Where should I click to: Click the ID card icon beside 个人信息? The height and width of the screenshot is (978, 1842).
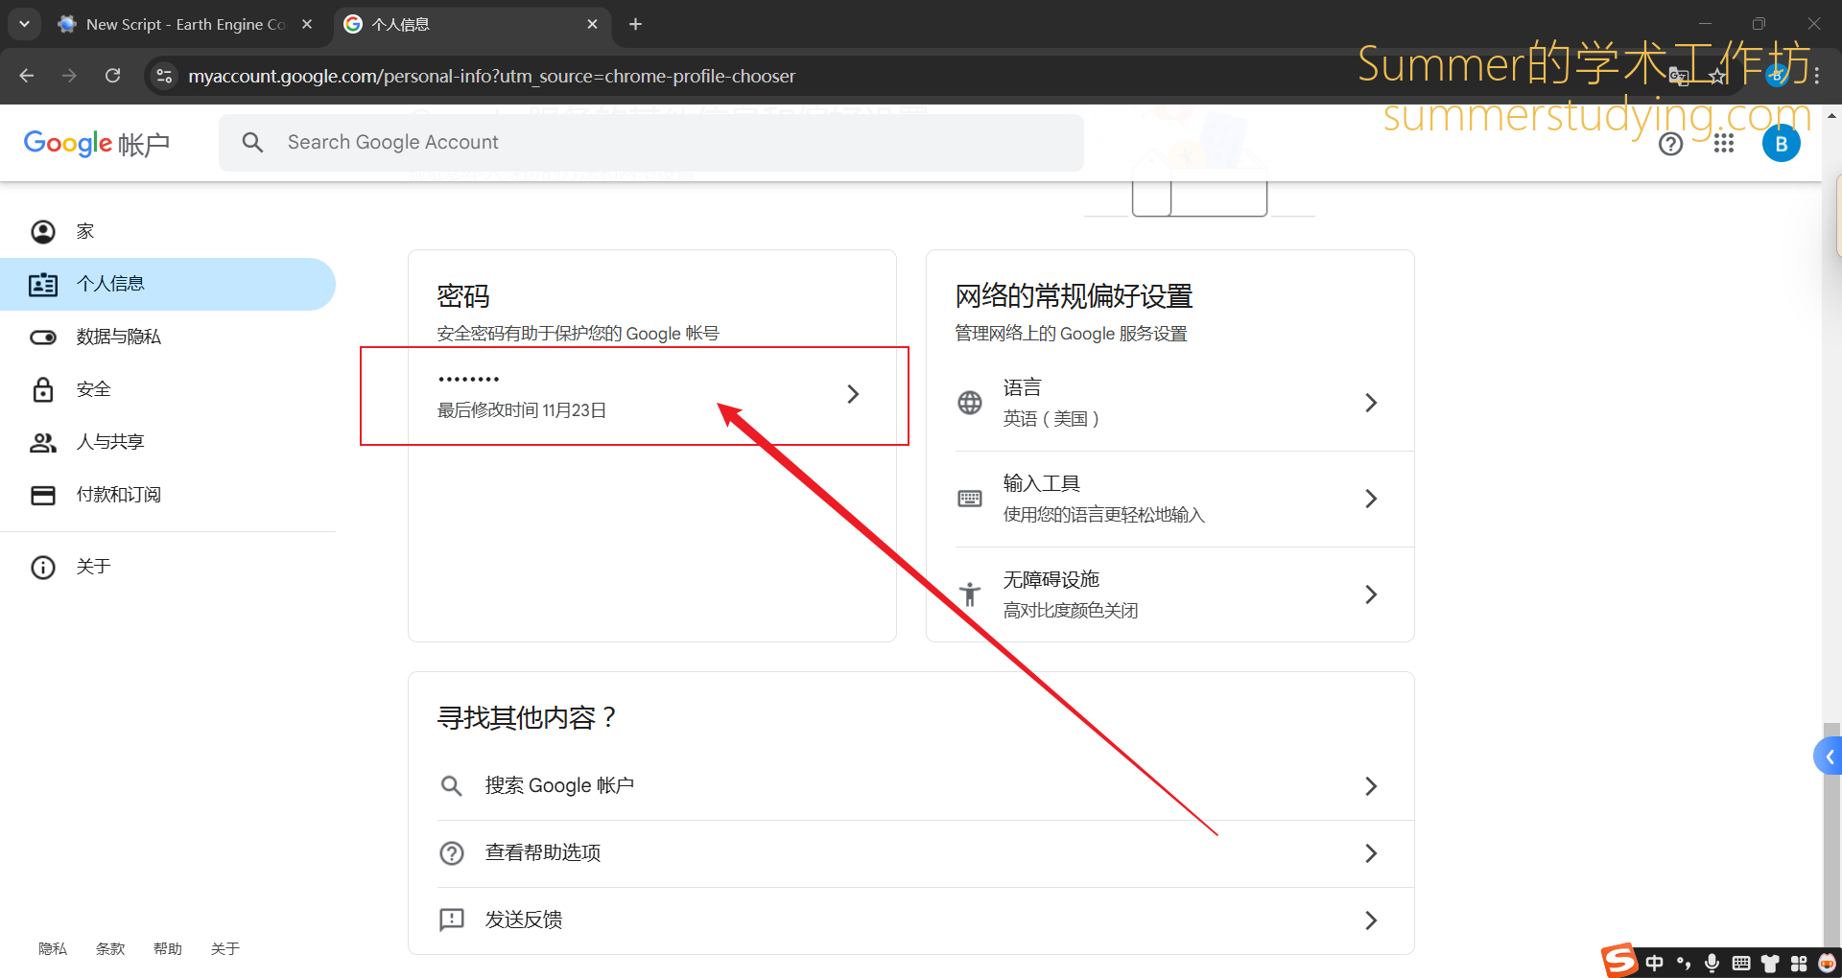tap(43, 284)
